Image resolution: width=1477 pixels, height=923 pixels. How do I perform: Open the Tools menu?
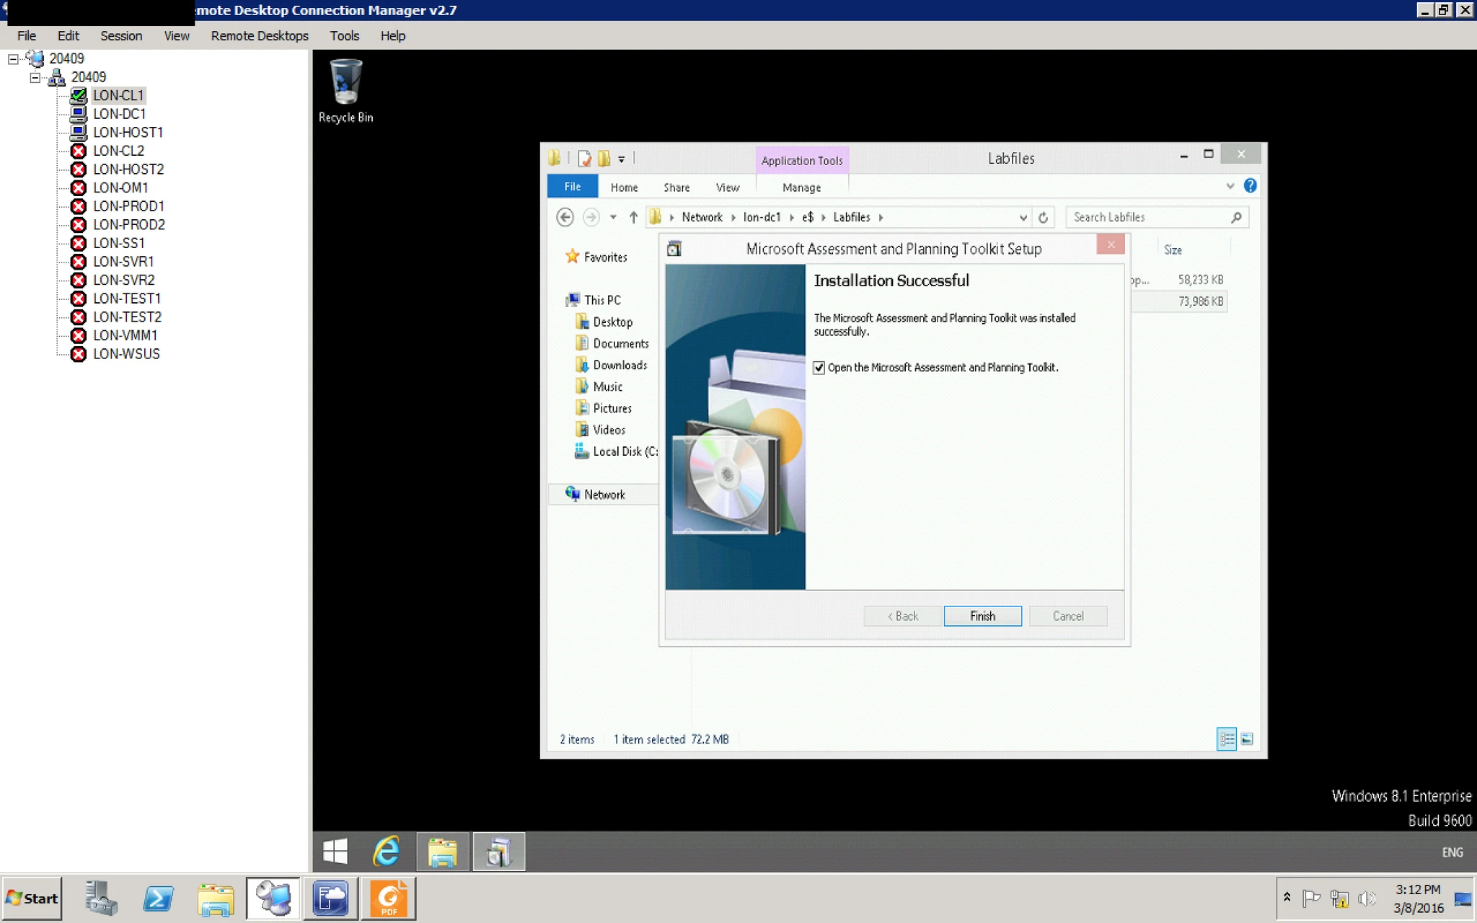click(345, 36)
